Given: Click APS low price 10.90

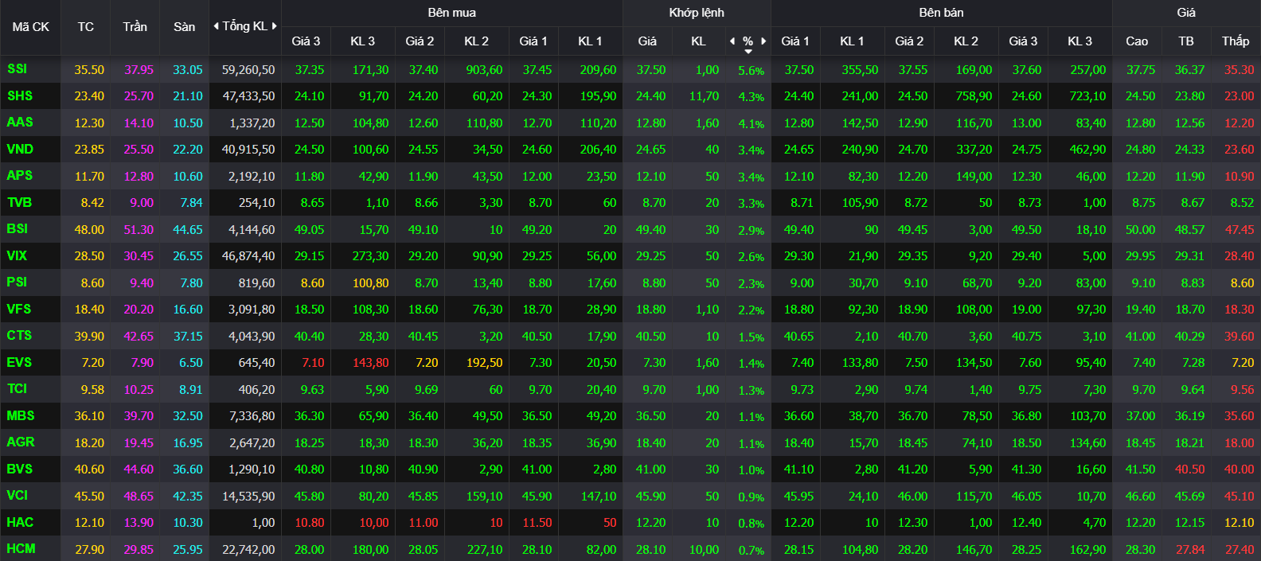Looking at the screenshot, I should tap(1240, 177).
